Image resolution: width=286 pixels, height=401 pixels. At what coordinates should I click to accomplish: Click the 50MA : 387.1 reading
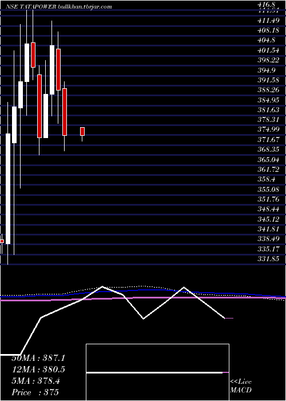pyautogui.click(x=38, y=358)
